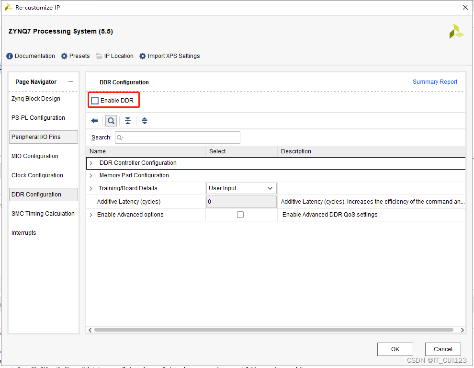Screen dimensions: 474x368
Task: Click the Additive Latency value field
Action: pyautogui.click(x=241, y=202)
